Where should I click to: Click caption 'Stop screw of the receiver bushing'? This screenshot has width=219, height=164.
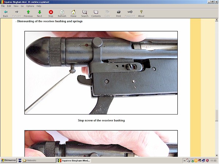(x=101, y=121)
